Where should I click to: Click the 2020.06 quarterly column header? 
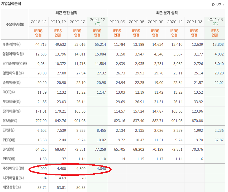coord(136,22)
